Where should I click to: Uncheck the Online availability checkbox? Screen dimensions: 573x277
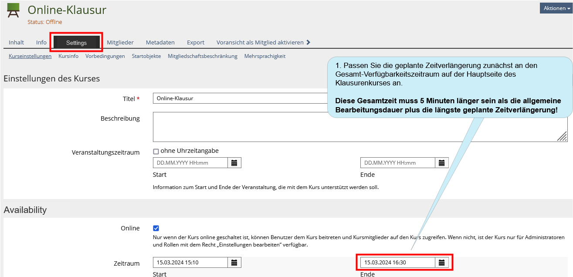coord(156,228)
